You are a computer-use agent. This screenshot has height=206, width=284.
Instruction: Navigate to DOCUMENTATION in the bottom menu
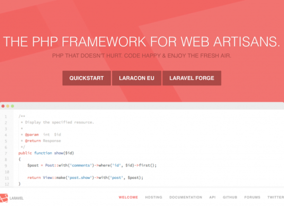coord(186,197)
